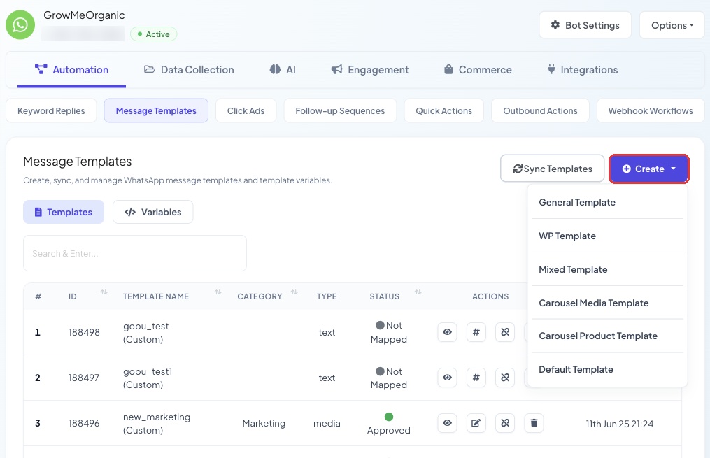This screenshot has height=458, width=710.
Task: Click template ID 188496
Action: pyautogui.click(x=84, y=423)
